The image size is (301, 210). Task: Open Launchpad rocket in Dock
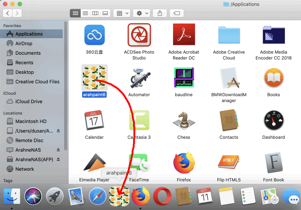55,196
